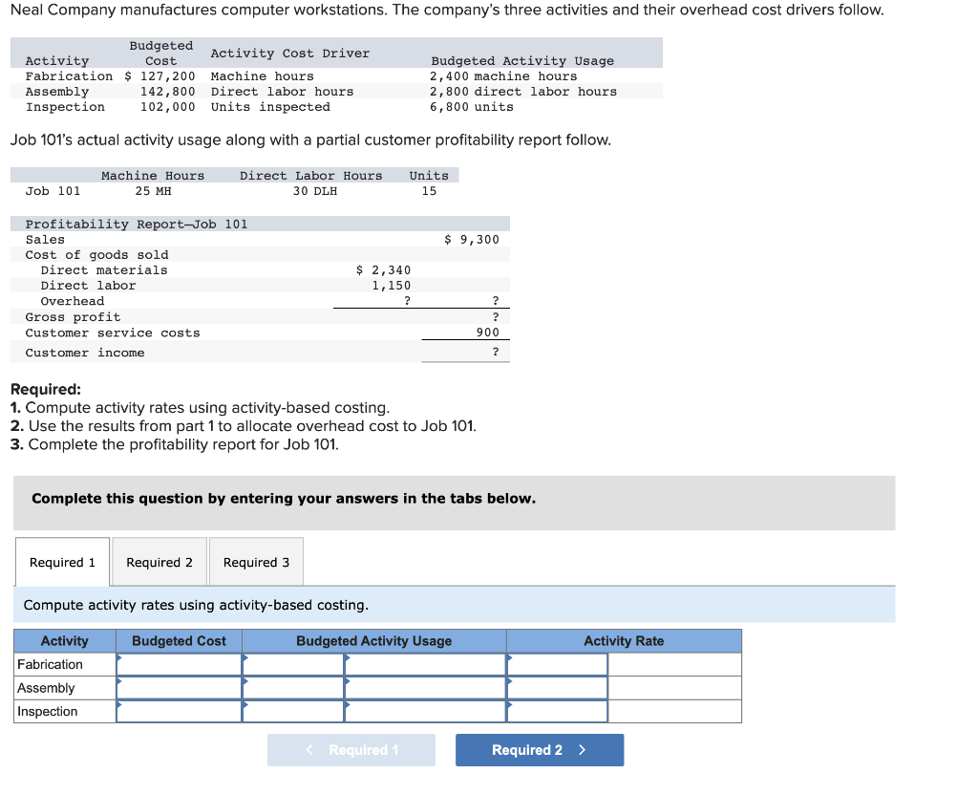Click the blue Required 2 navigation button
The height and width of the screenshot is (795, 978).
(x=539, y=750)
